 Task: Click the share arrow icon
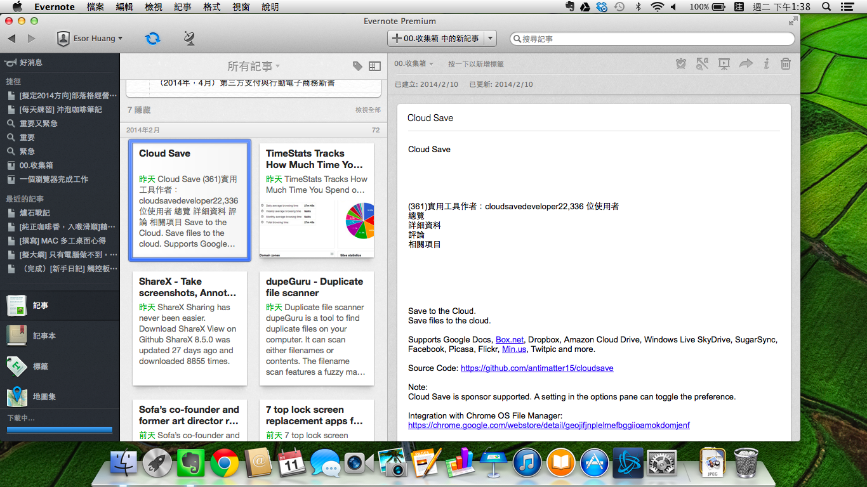[746, 63]
